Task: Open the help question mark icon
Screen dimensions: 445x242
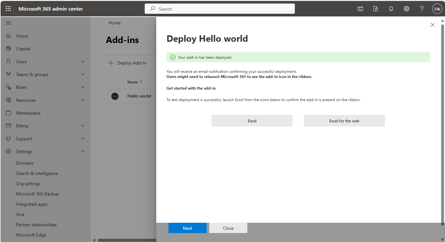Action: click(422, 9)
